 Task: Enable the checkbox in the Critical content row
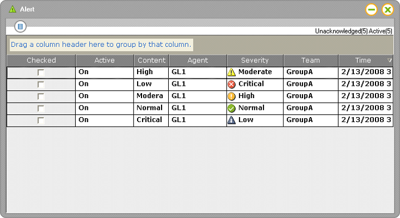click(41, 120)
